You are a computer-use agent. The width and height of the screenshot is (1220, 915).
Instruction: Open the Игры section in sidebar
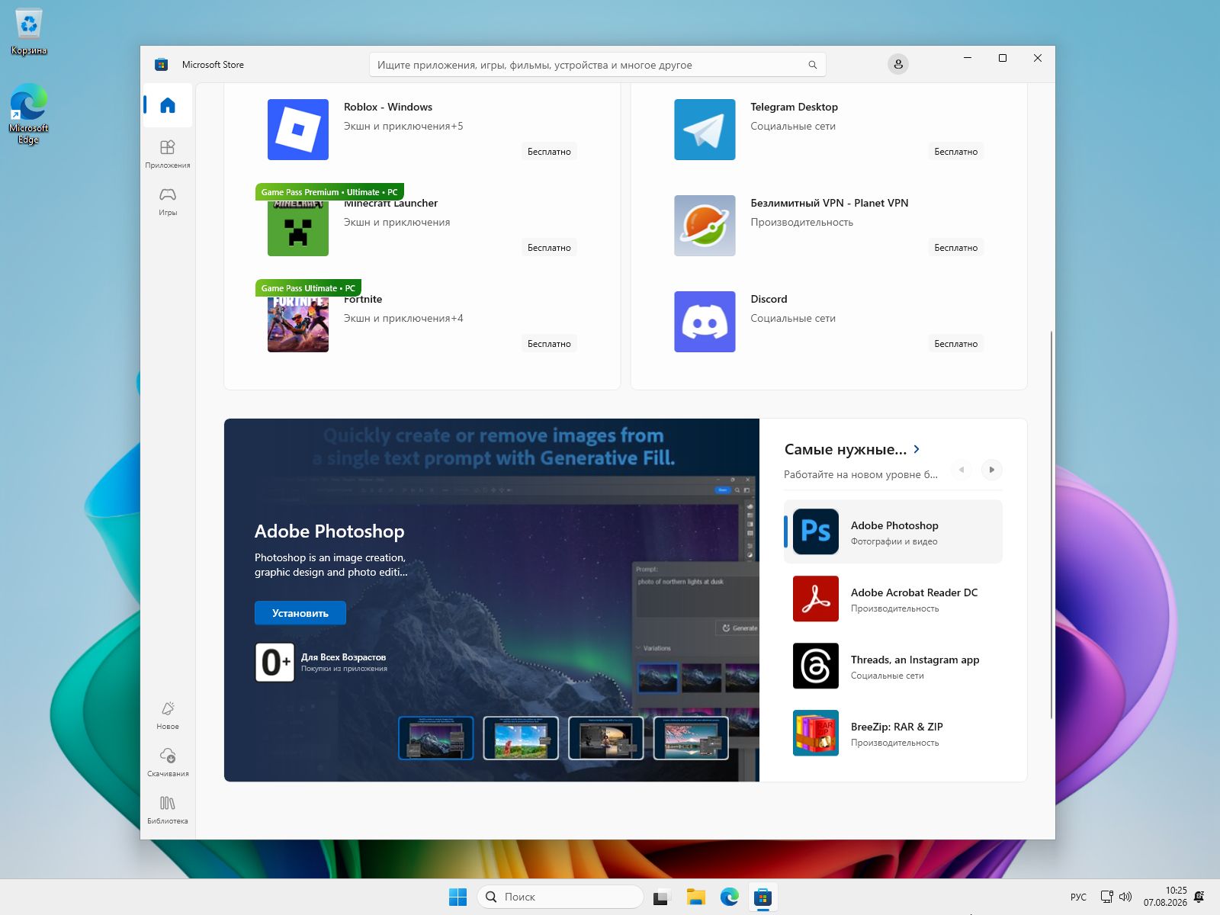tap(168, 201)
